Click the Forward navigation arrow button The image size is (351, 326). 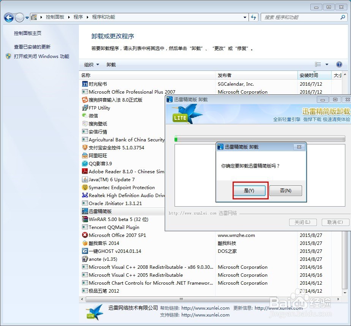click(x=19, y=17)
